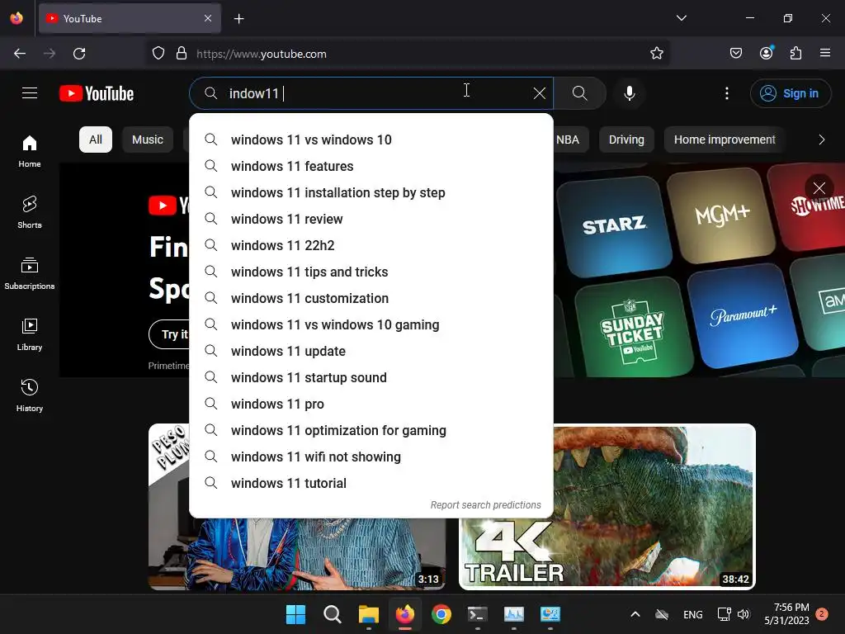The height and width of the screenshot is (634, 845).
Task: Pick 'windows 11 wifi not showing'
Action: pos(371,457)
